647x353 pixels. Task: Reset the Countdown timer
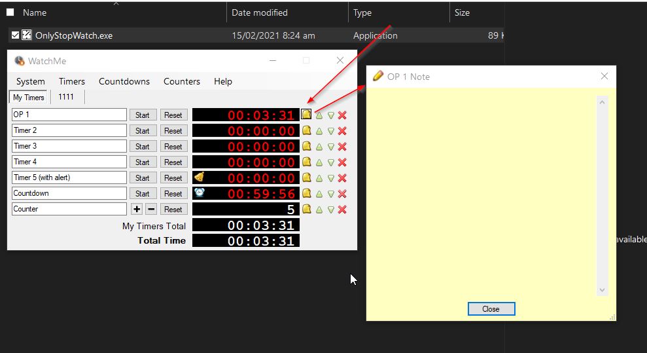(173, 194)
